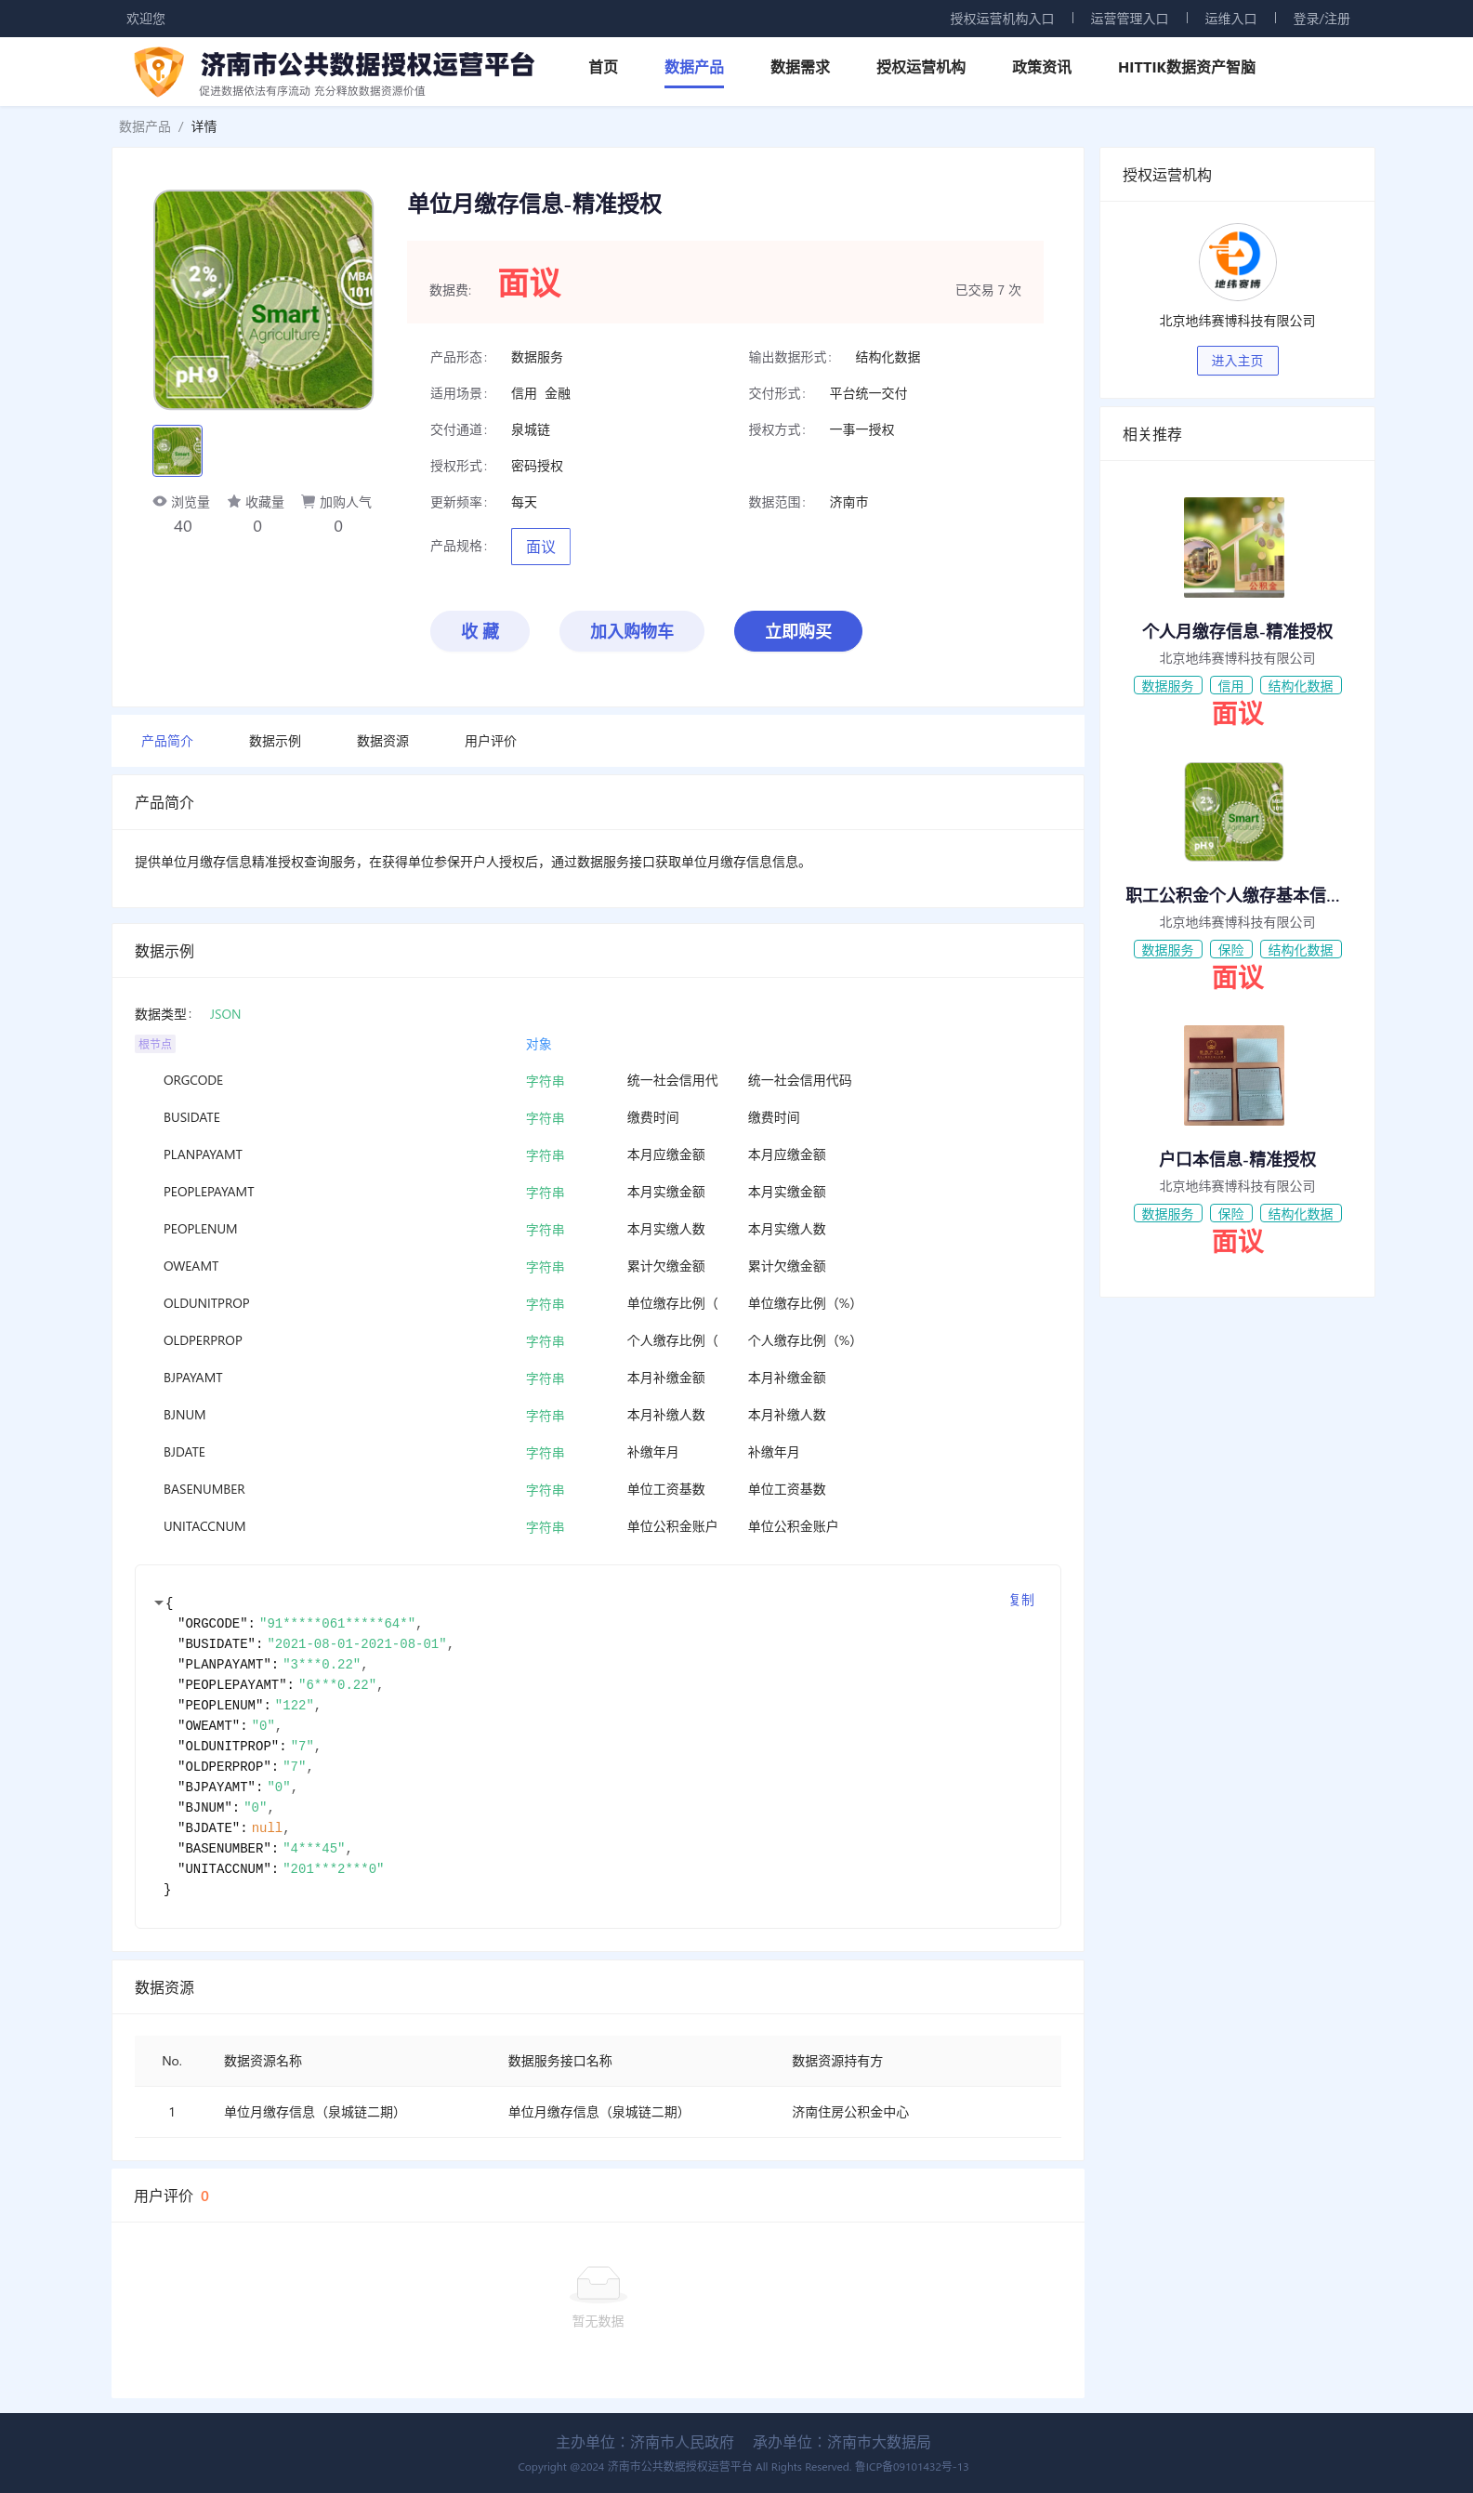
Task: Click the 信用 tag on 个人月缴存信息
Action: (x=1230, y=685)
